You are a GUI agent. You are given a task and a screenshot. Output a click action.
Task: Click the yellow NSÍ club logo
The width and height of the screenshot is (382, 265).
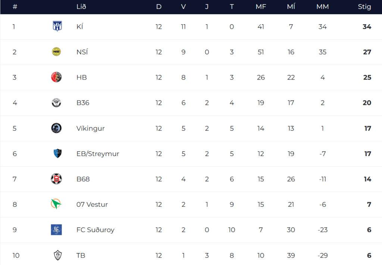click(56, 52)
